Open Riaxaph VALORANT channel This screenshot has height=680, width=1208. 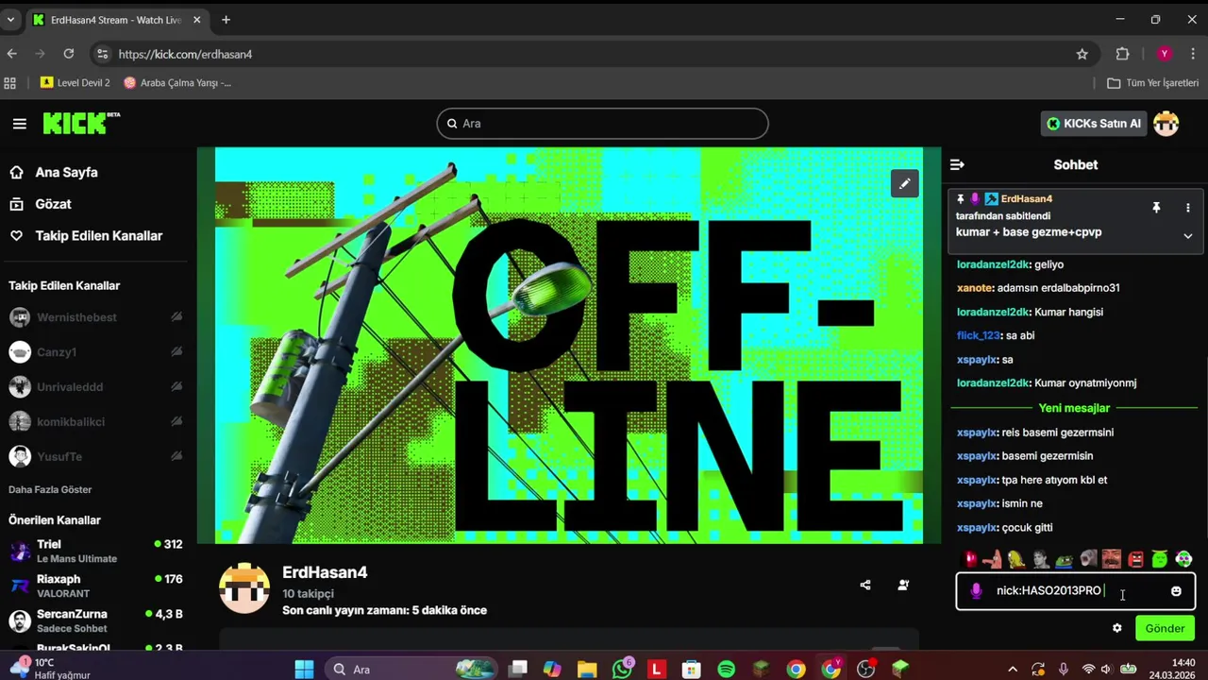coord(94,586)
